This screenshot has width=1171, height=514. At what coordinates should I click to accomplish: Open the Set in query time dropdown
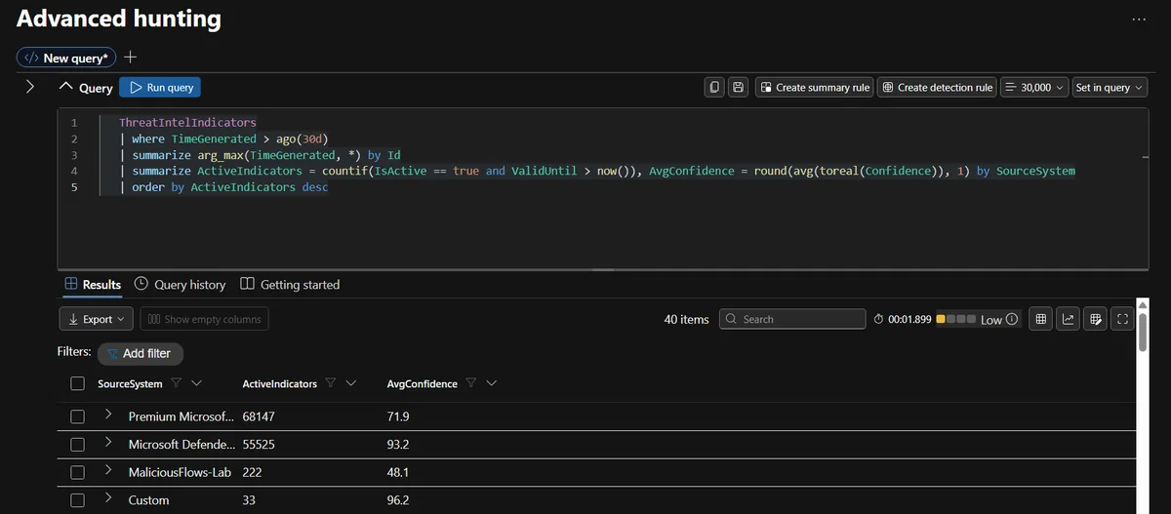click(x=1110, y=87)
